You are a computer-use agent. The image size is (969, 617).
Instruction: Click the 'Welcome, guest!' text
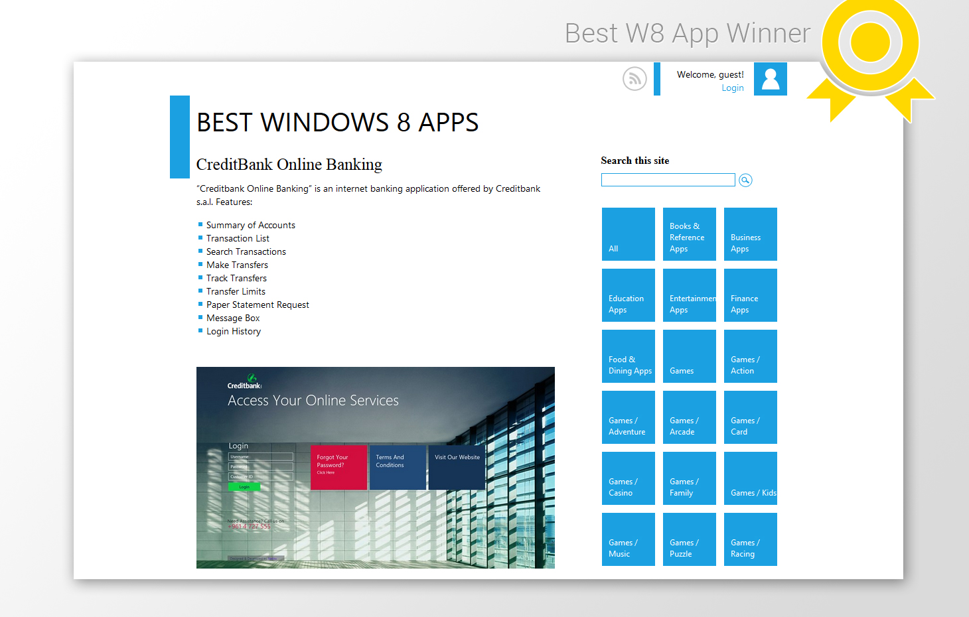click(710, 75)
